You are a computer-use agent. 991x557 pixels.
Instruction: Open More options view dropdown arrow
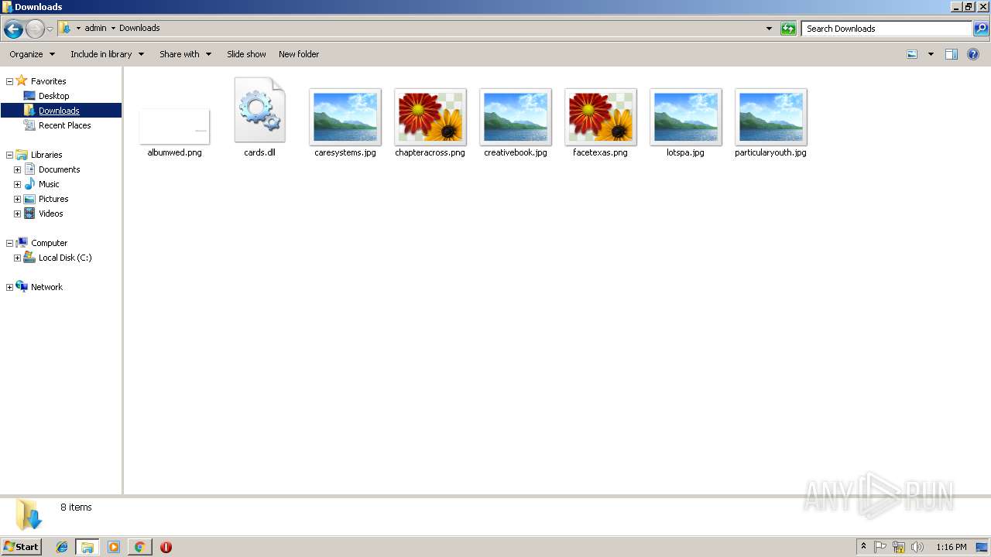tap(931, 54)
